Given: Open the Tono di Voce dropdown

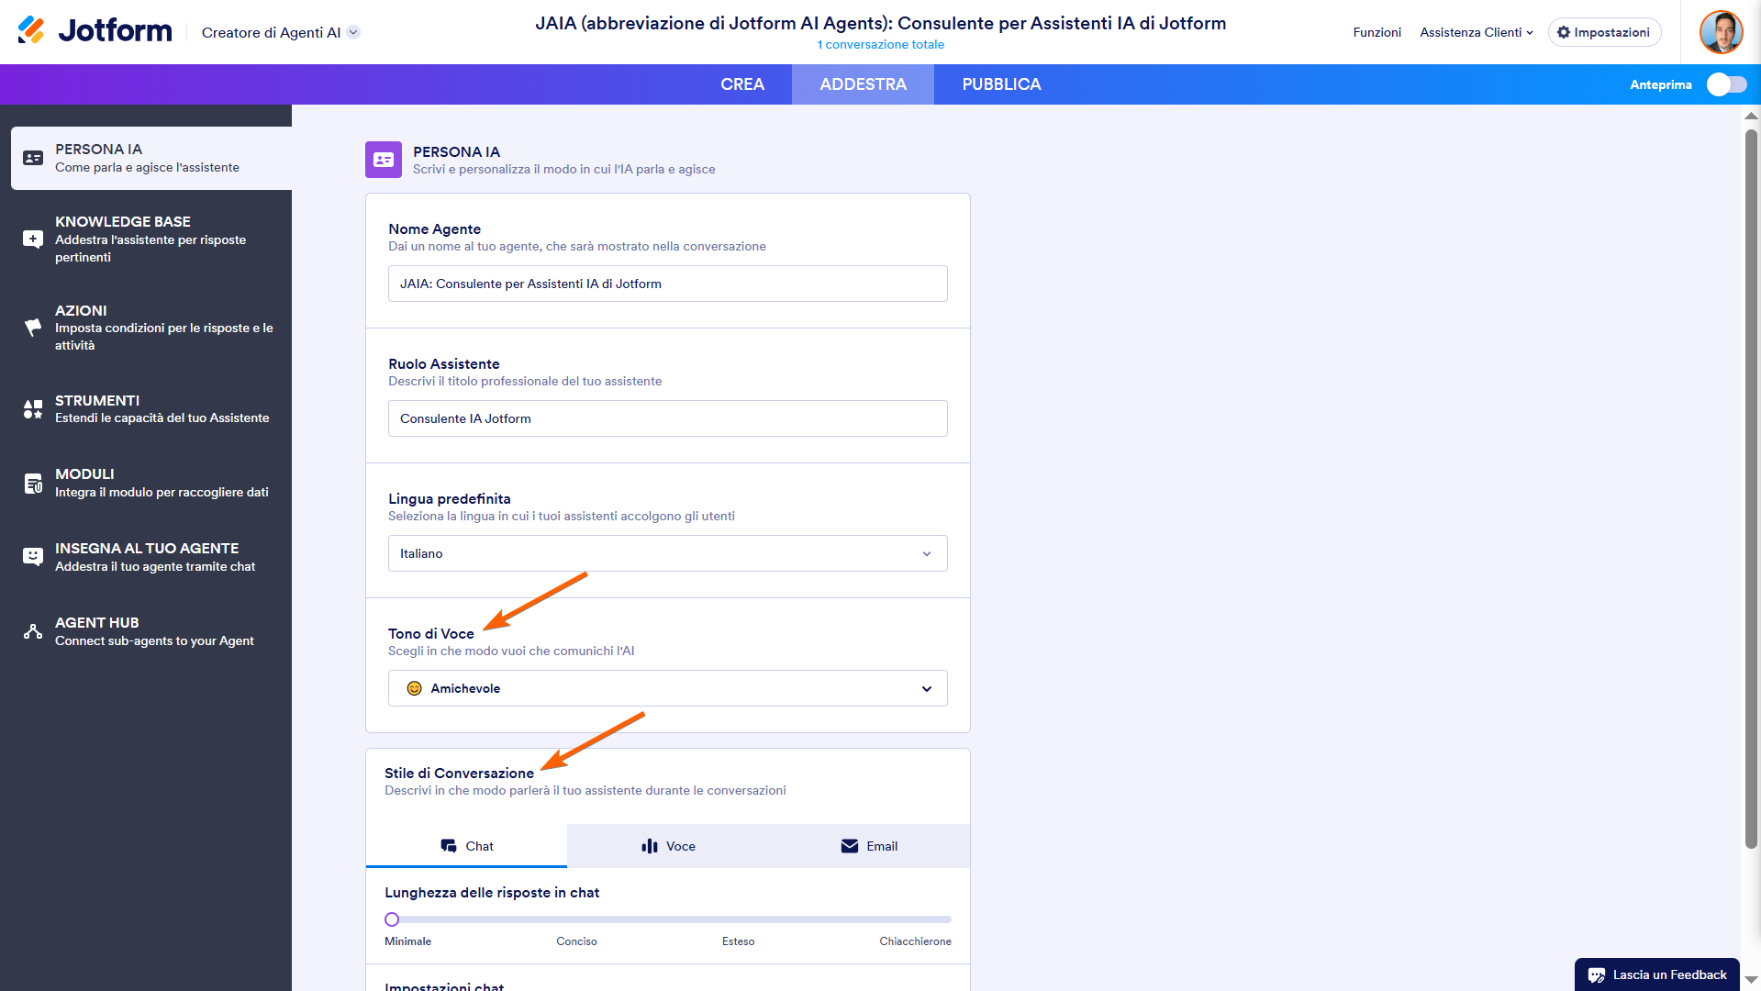Looking at the screenshot, I should [667, 687].
